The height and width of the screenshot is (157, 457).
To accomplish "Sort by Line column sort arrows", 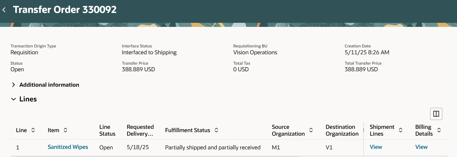I will click(x=33, y=130).
